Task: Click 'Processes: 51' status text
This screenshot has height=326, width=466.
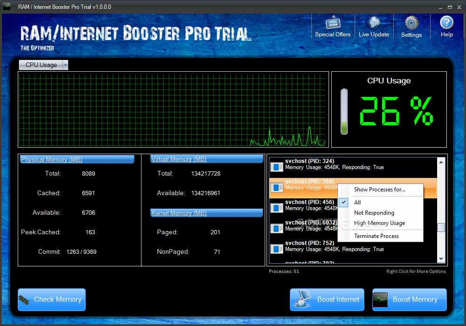Action: pyautogui.click(x=284, y=272)
